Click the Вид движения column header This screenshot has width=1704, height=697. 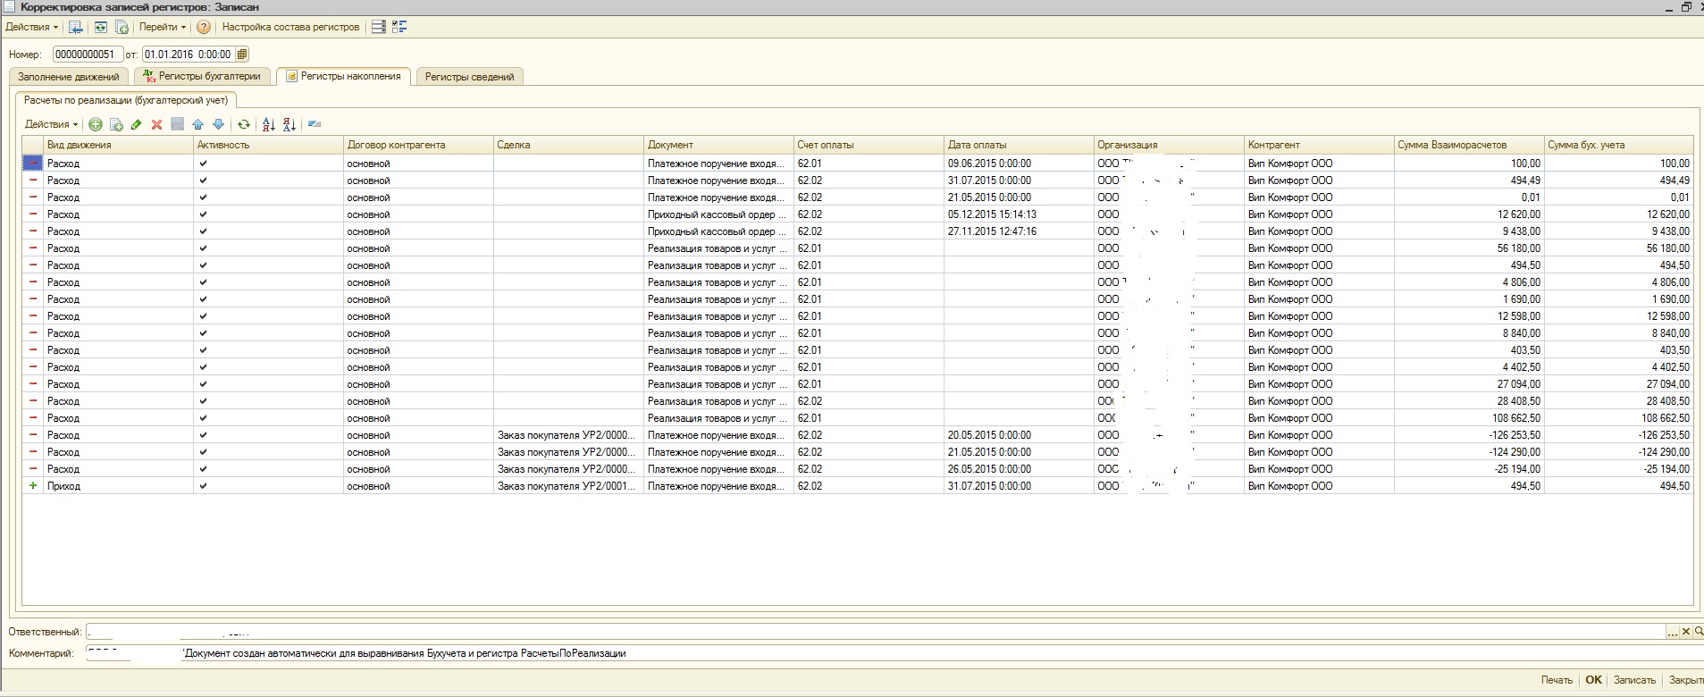(118, 145)
